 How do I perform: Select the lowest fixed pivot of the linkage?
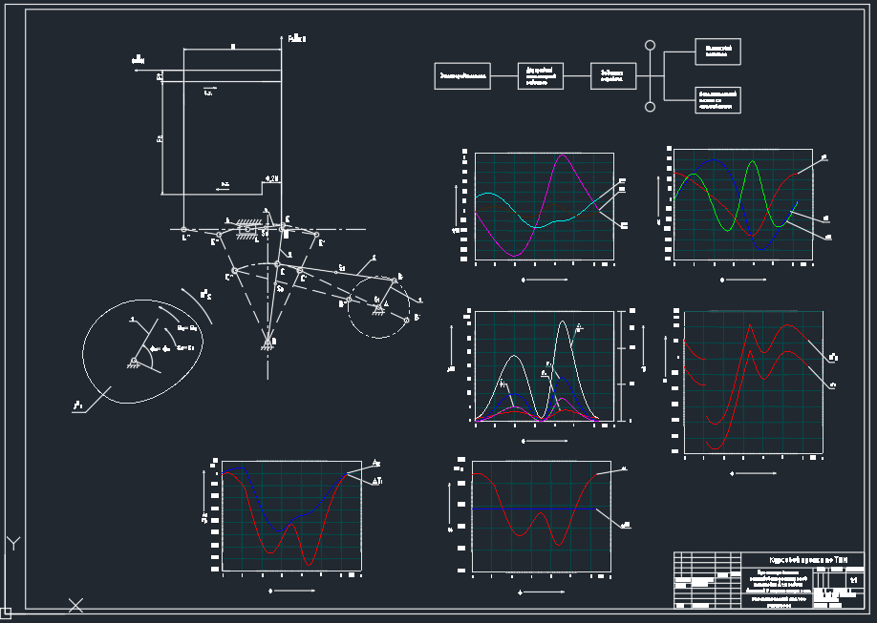[273, 341]
